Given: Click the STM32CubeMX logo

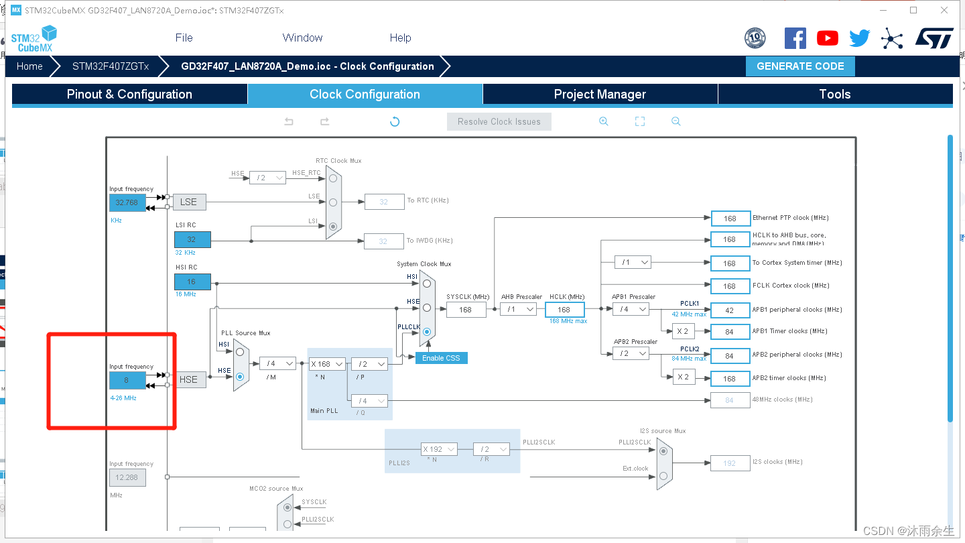Looking at the screenshot, I should [x=34, y=39].
